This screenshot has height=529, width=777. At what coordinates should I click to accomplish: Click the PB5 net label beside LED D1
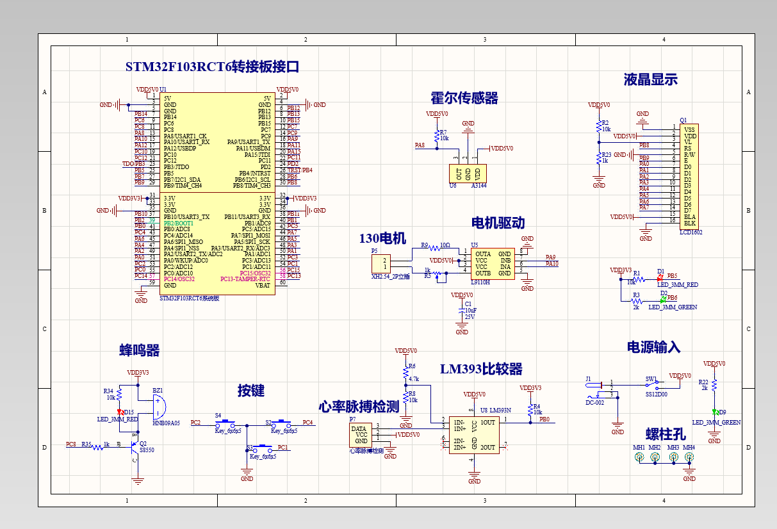(x=673, y=275)
